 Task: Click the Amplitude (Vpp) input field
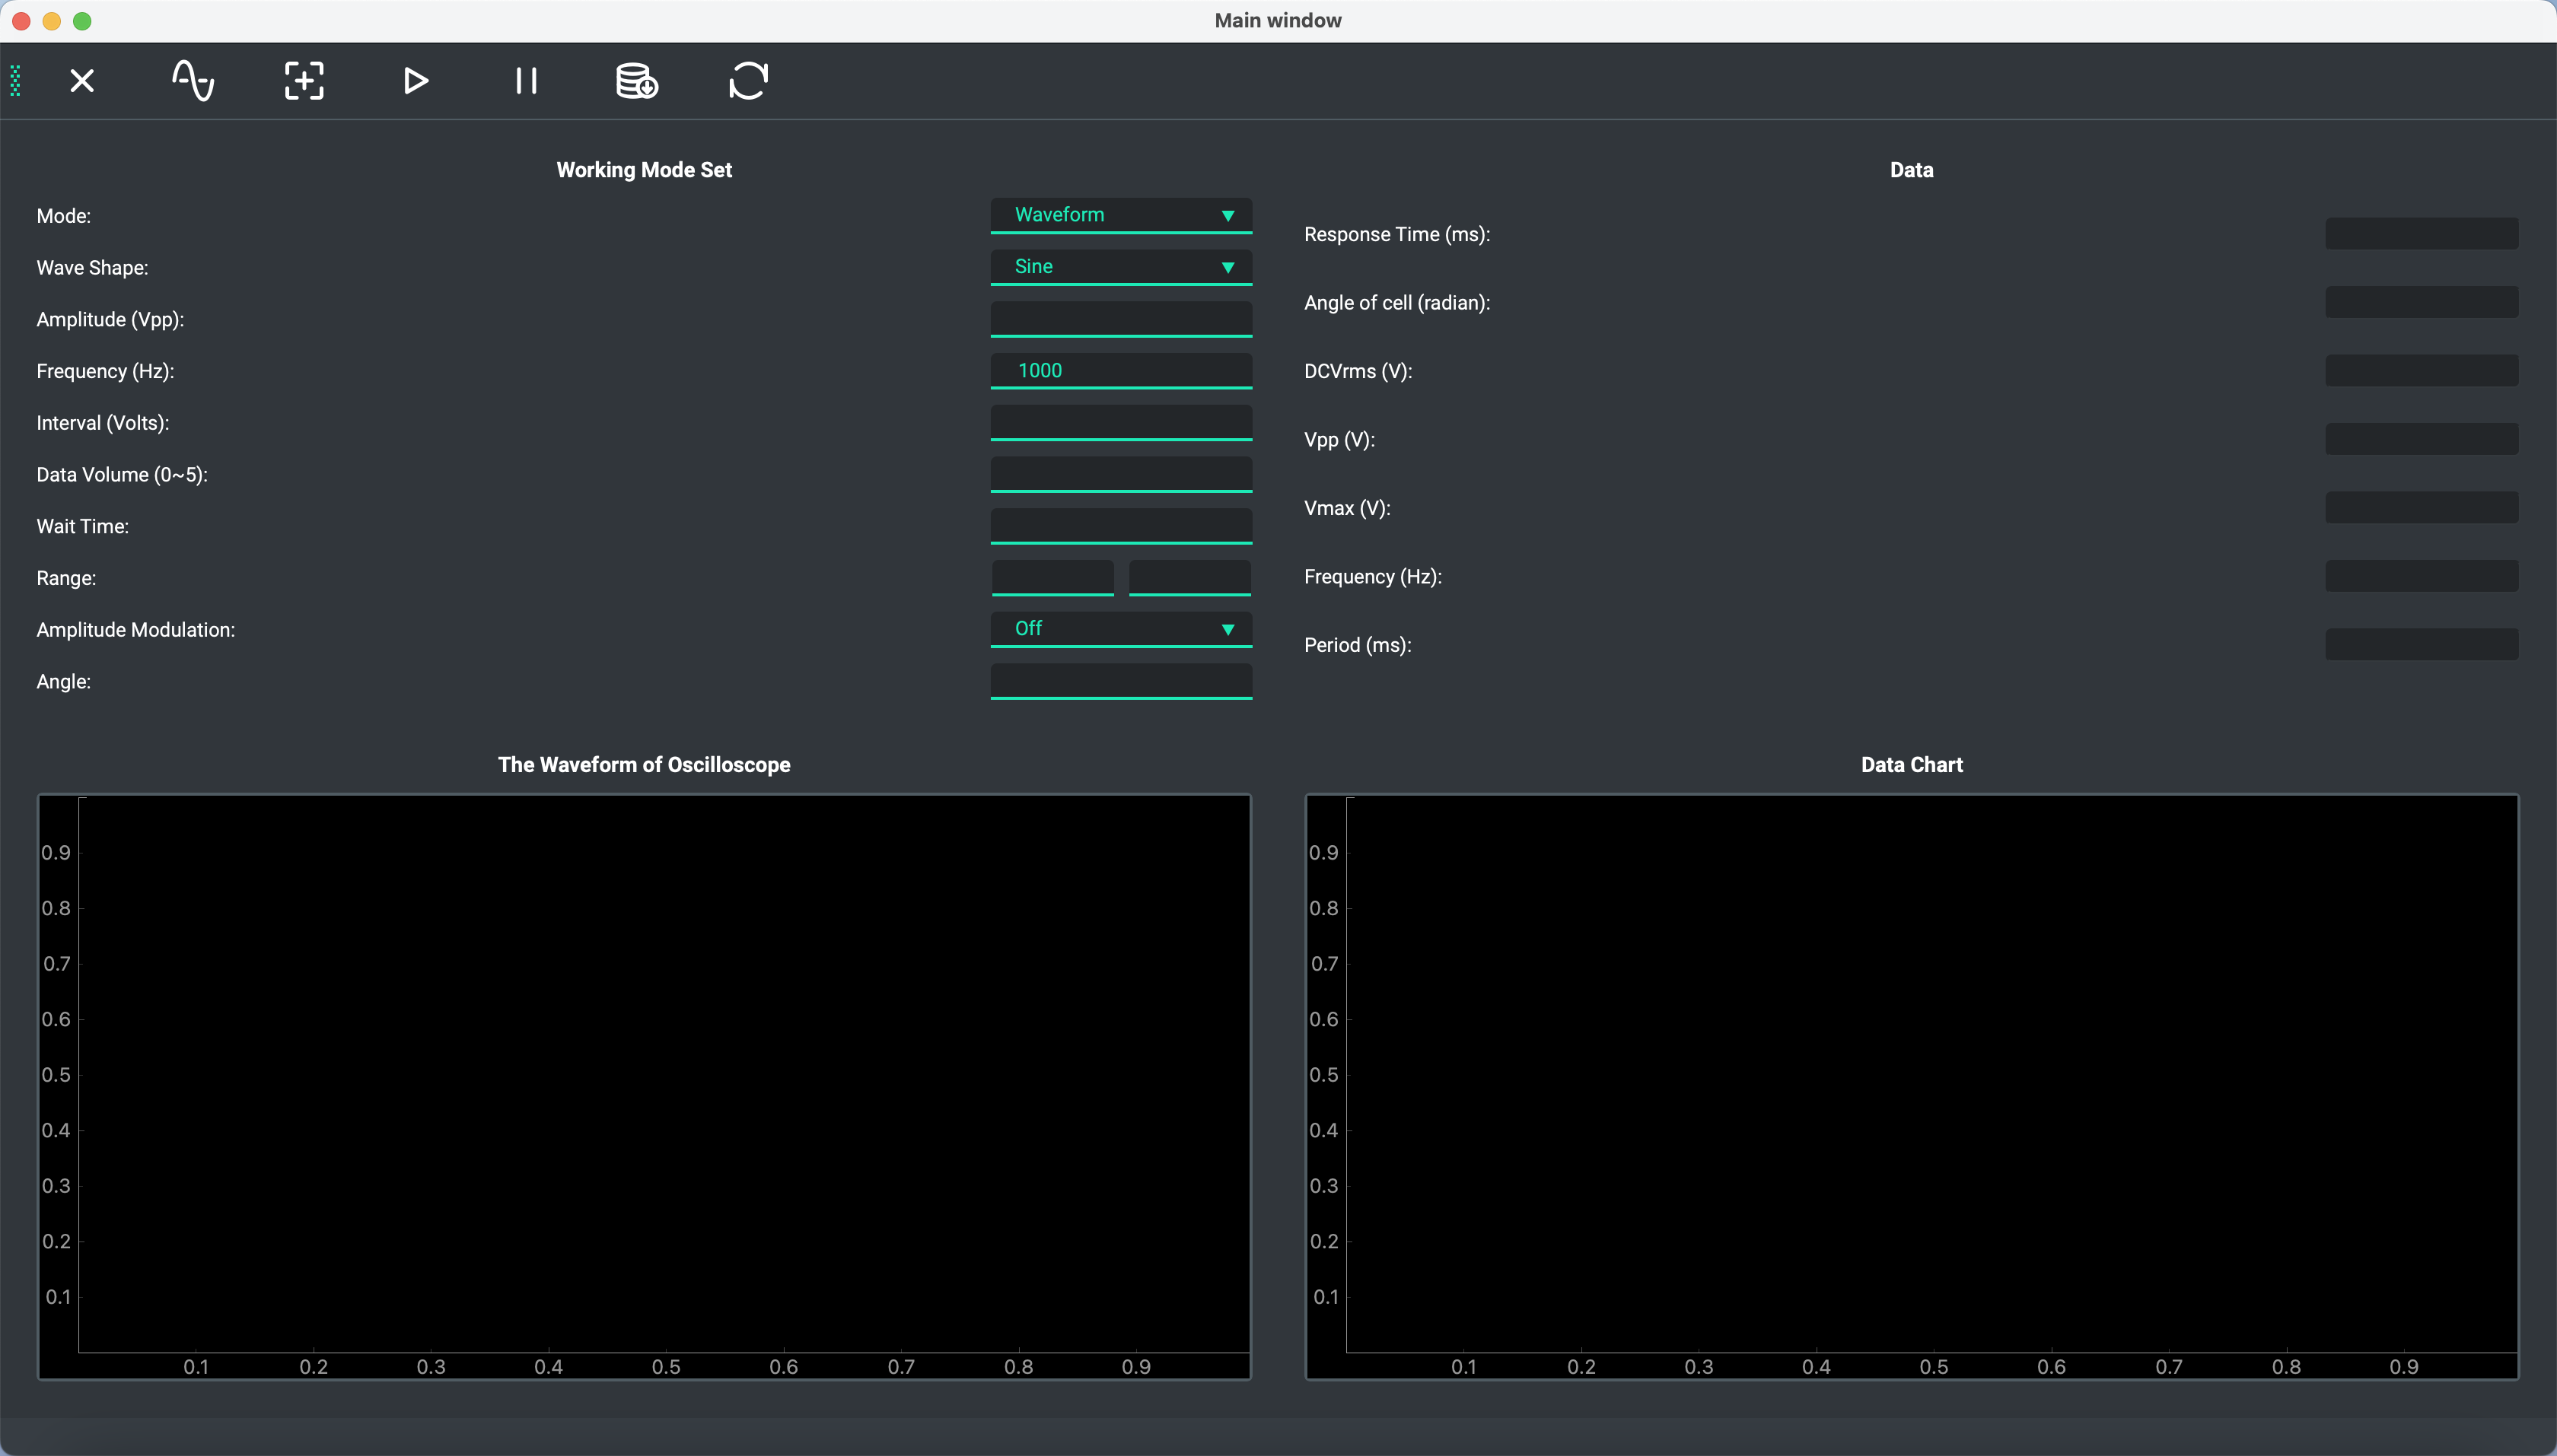[1120, 319]
